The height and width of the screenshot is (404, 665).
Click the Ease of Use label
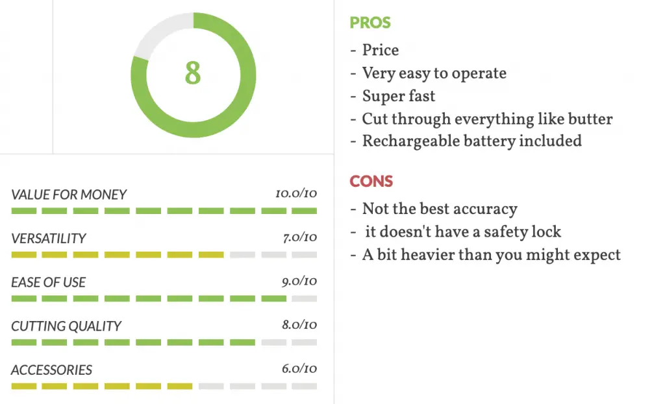[x=48, y=282]
